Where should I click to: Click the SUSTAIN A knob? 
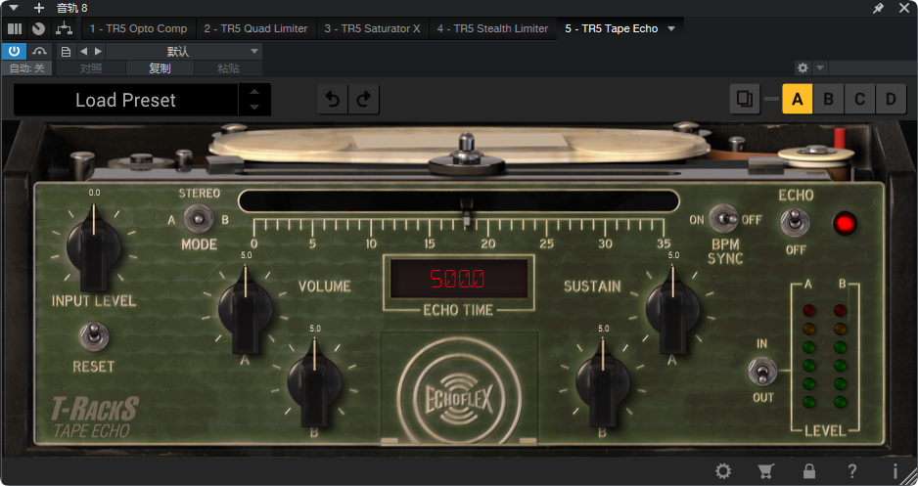[x=672, y=310]
